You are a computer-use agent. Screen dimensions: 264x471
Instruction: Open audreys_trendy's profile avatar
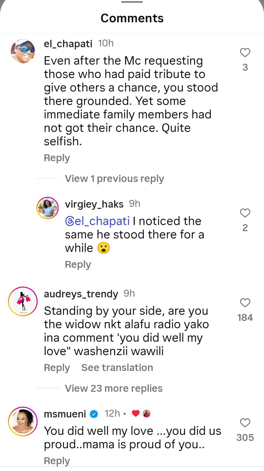[23, 301]
